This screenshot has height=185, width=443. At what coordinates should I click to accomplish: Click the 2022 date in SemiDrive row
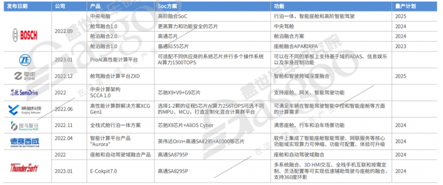tap(60, 92)
